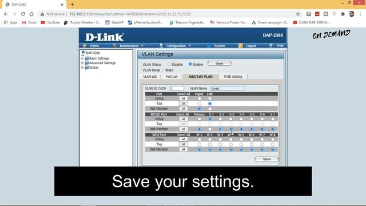This screenshot has width=366, height=206.
Task: Expand the Advanced Settings tree node
Action: 82,63
